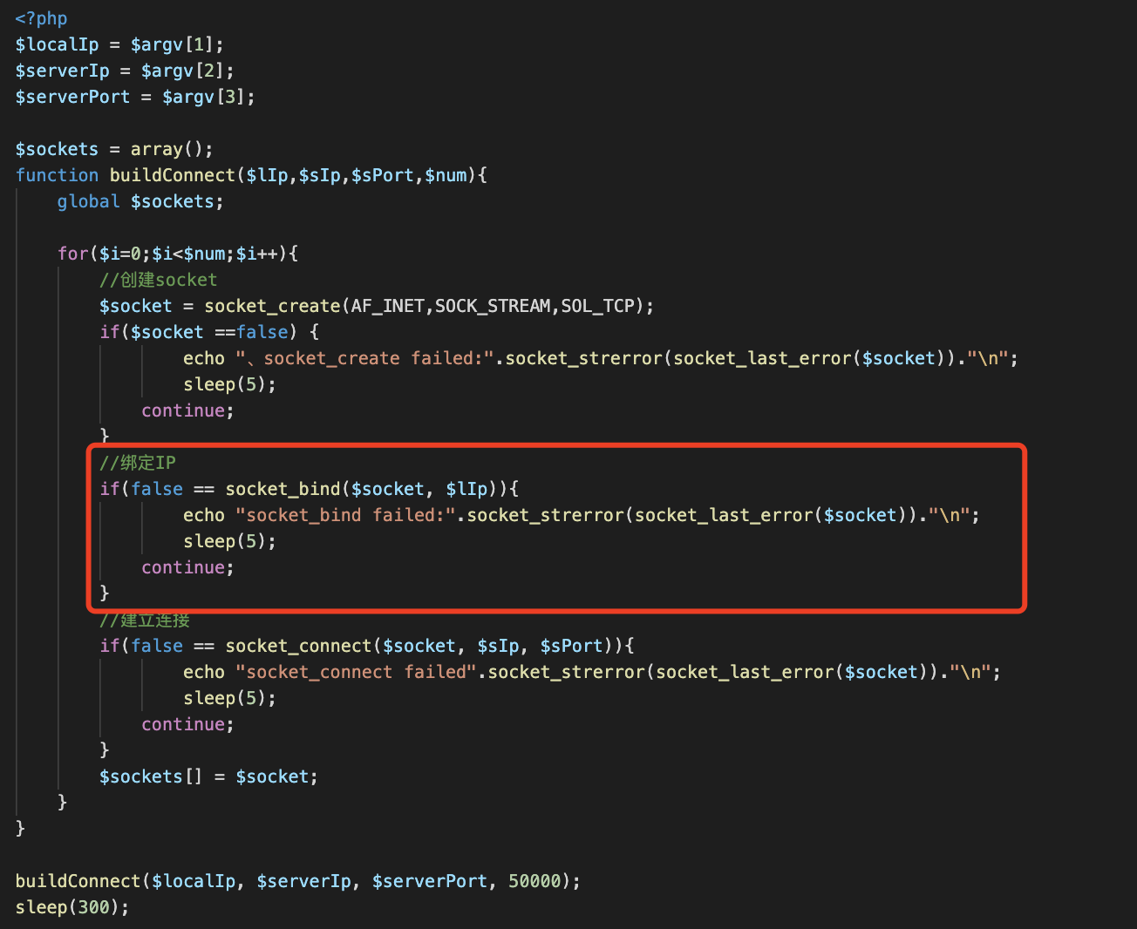This screenshot has width=1137, height=929.
Task: Click "continue;" below the socket_bind sleep
Action: (187, 567)
